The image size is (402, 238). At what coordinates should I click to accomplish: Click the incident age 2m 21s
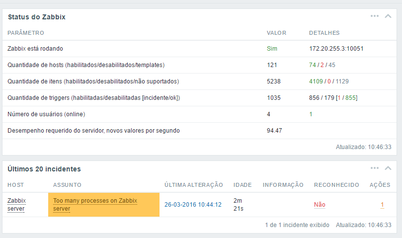[x=238, y=204]
